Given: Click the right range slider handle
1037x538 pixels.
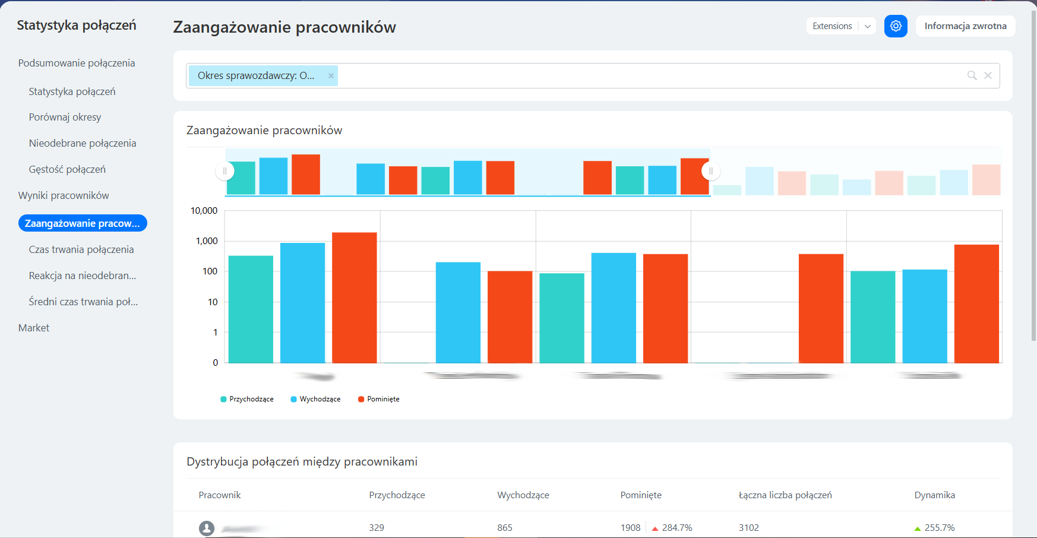Looking at the screenshot, I should point(710,171).
